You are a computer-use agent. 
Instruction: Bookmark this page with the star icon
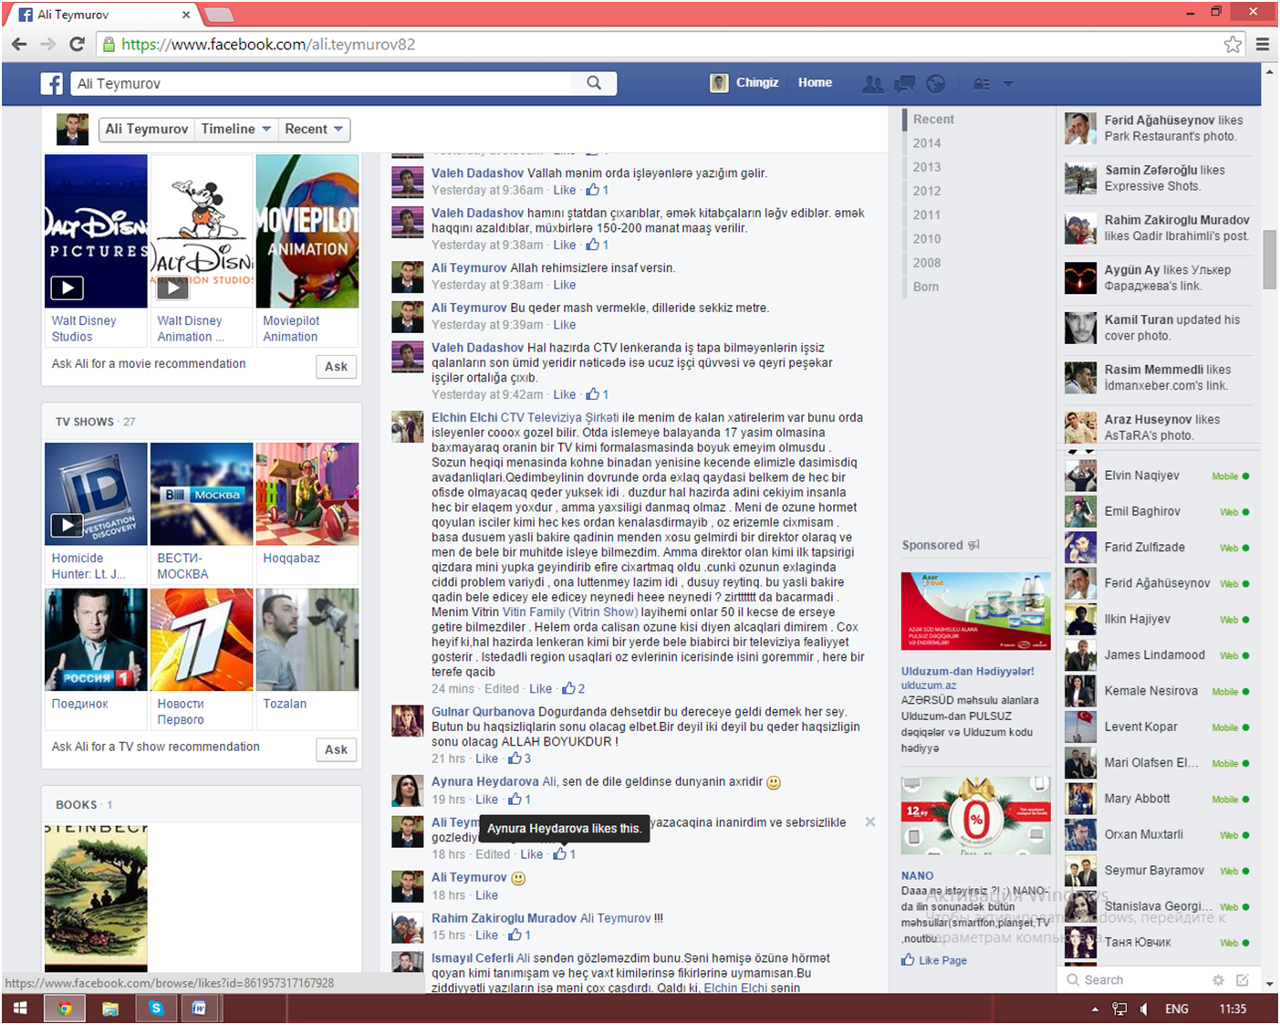tap(1233, 45)
